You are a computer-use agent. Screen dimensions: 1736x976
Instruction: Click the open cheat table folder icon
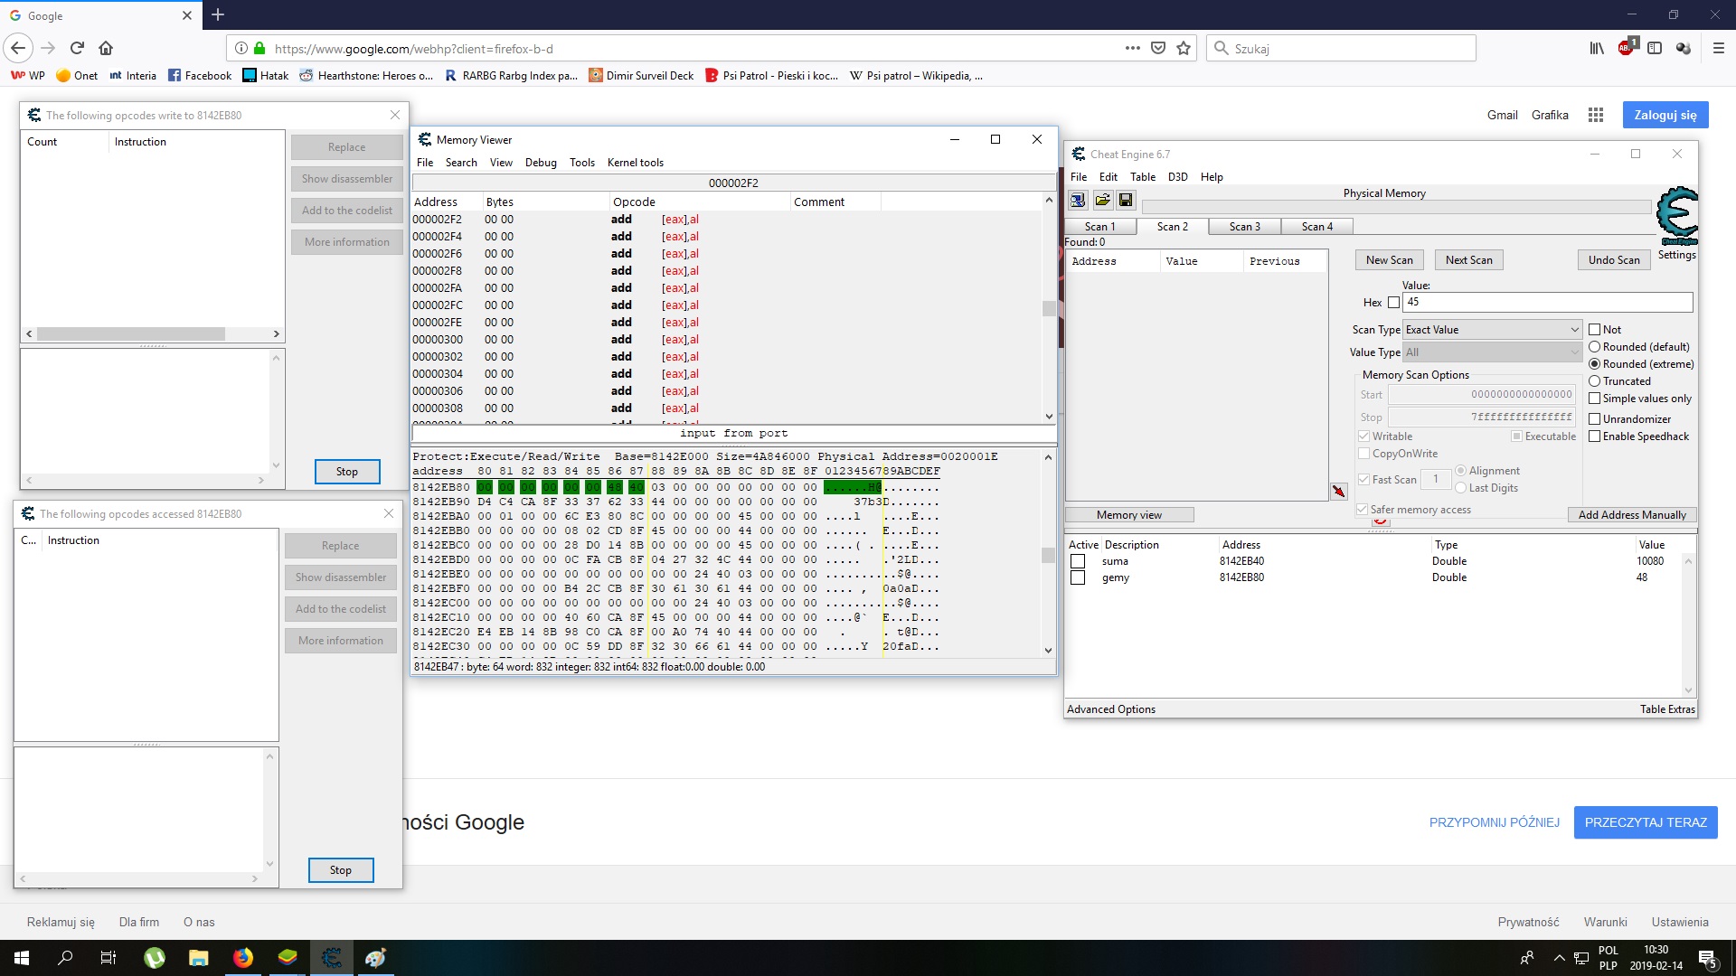[x=1102, y=200]
